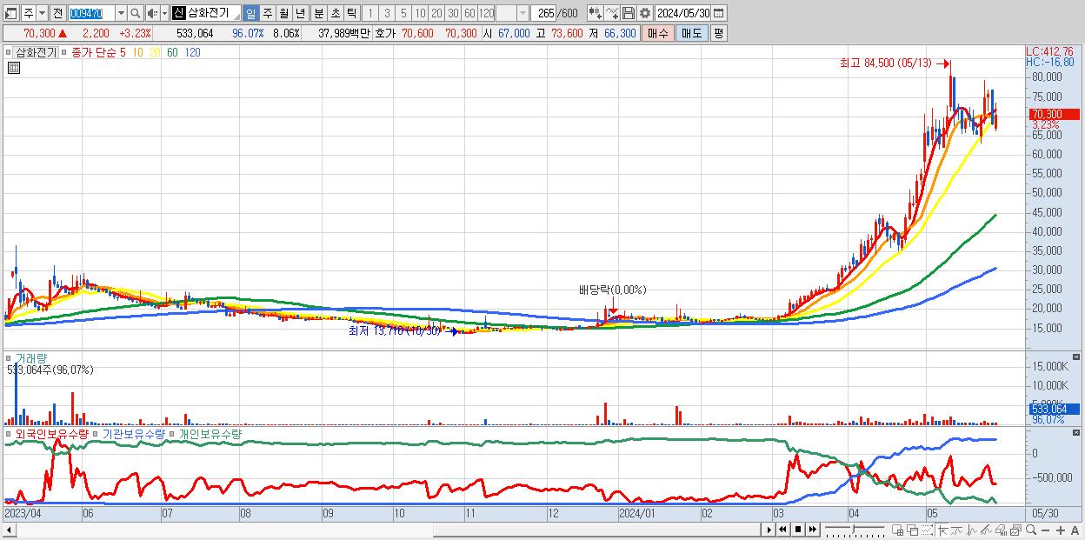Select interval preset 60

(x=469, y=13)
